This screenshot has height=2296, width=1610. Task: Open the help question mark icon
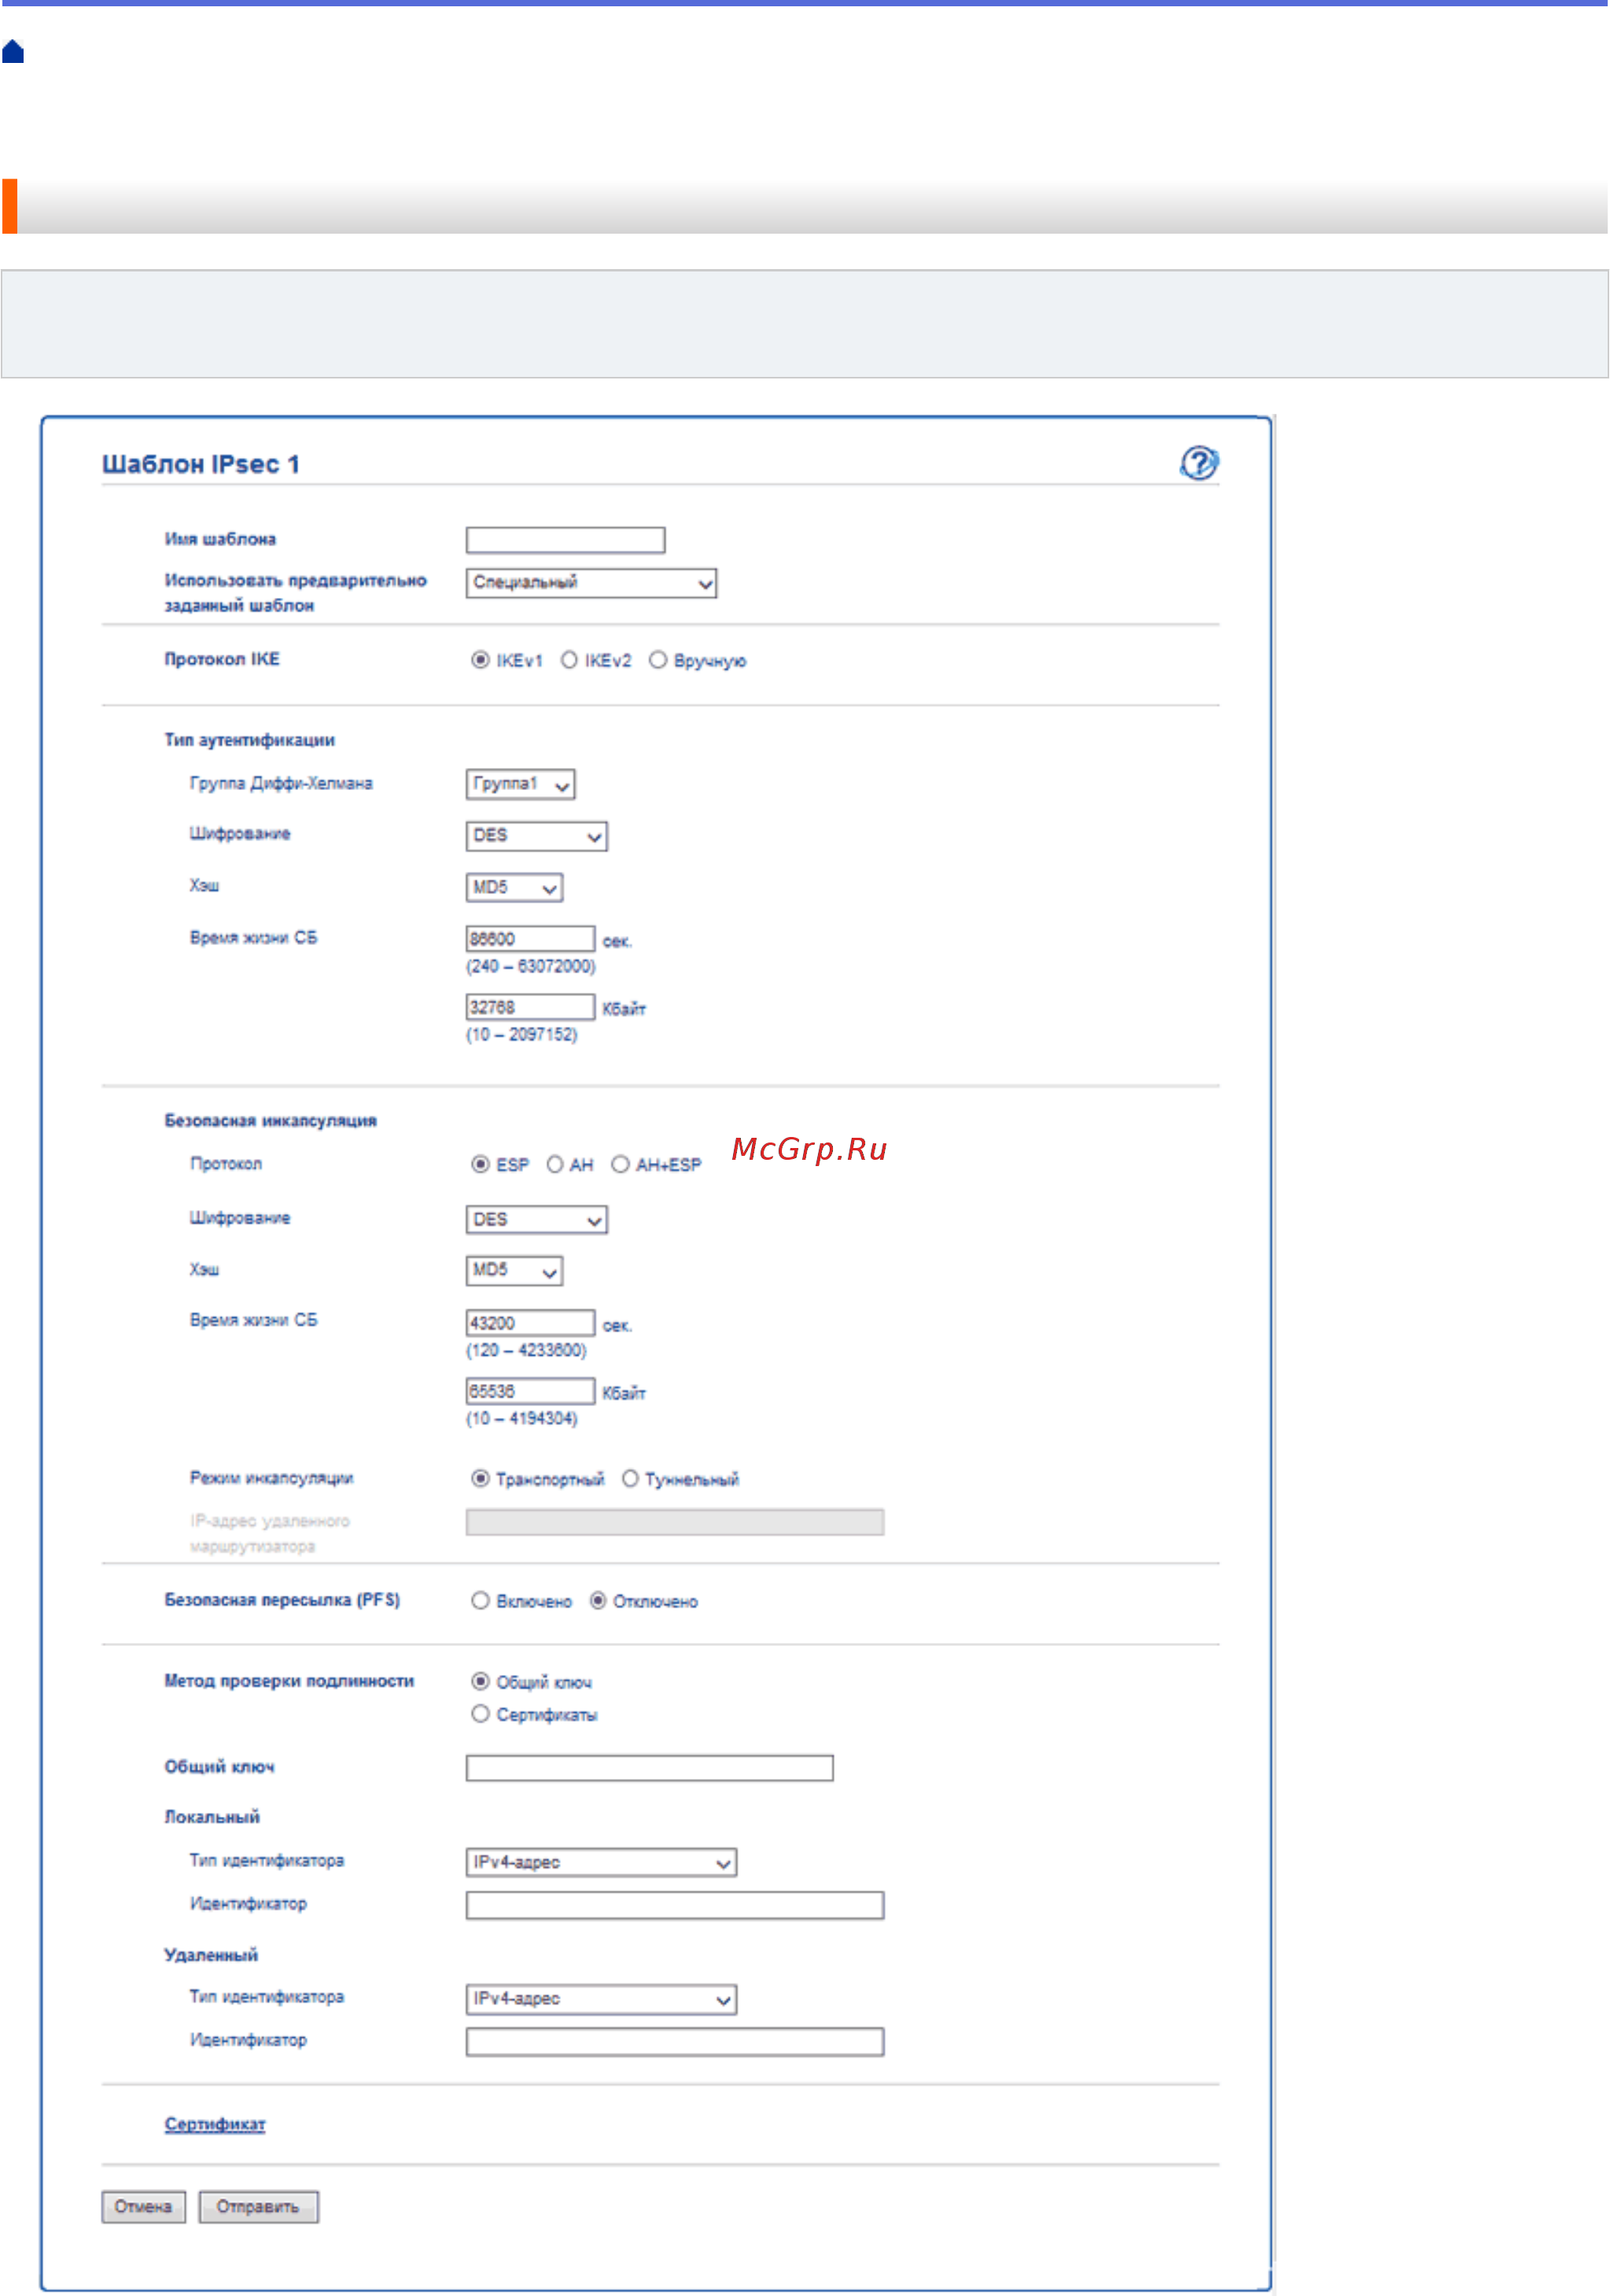pos(1198,463)
